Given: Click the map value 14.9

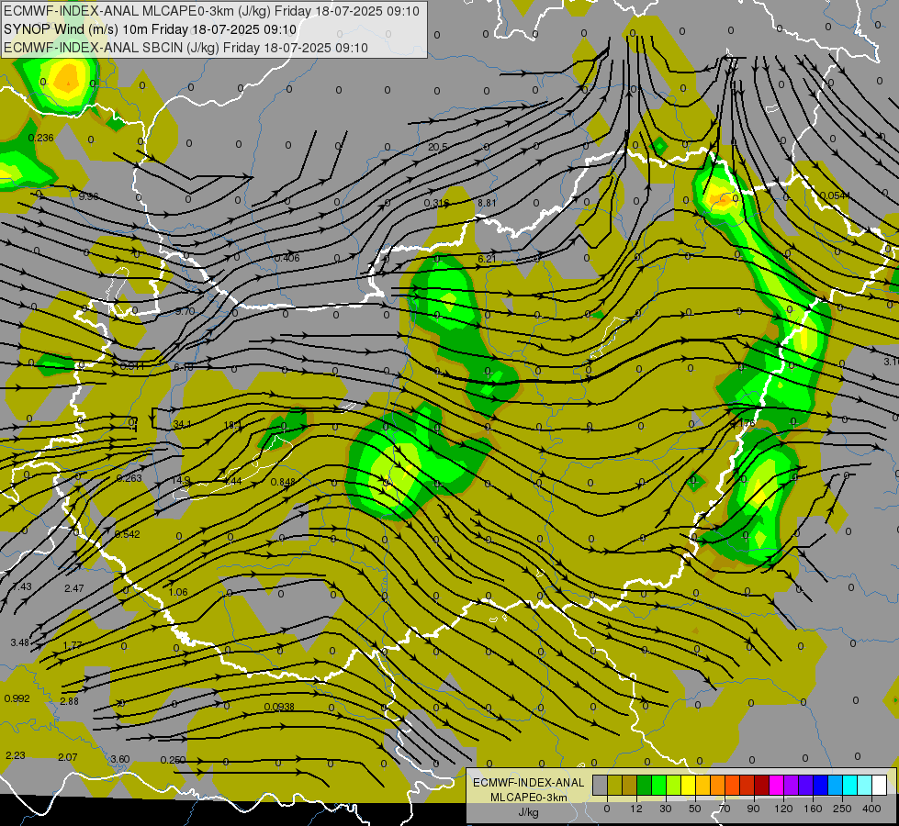Looking at the screenshot, I should (181, 480).
